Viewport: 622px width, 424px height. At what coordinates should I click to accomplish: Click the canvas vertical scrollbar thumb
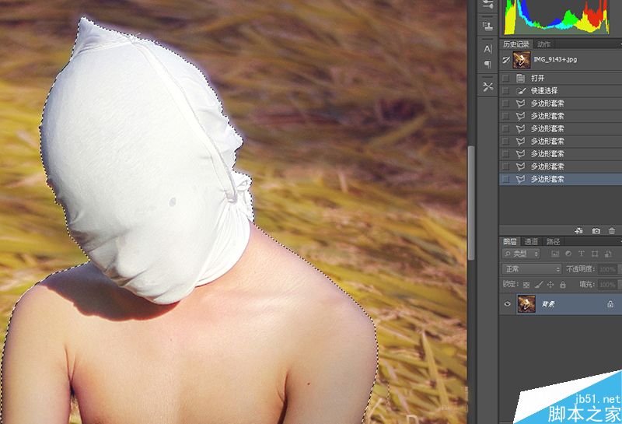[471, 203]
